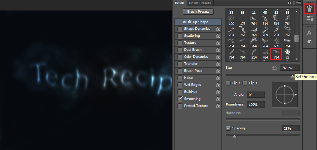Screen dimensions: 317x150
Task: Pick the brush tip labeled 32
Action: click(x=276, y=12)
